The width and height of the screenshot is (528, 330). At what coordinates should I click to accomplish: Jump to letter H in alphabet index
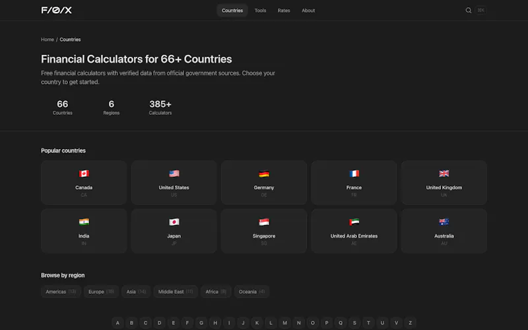point(215,323)
